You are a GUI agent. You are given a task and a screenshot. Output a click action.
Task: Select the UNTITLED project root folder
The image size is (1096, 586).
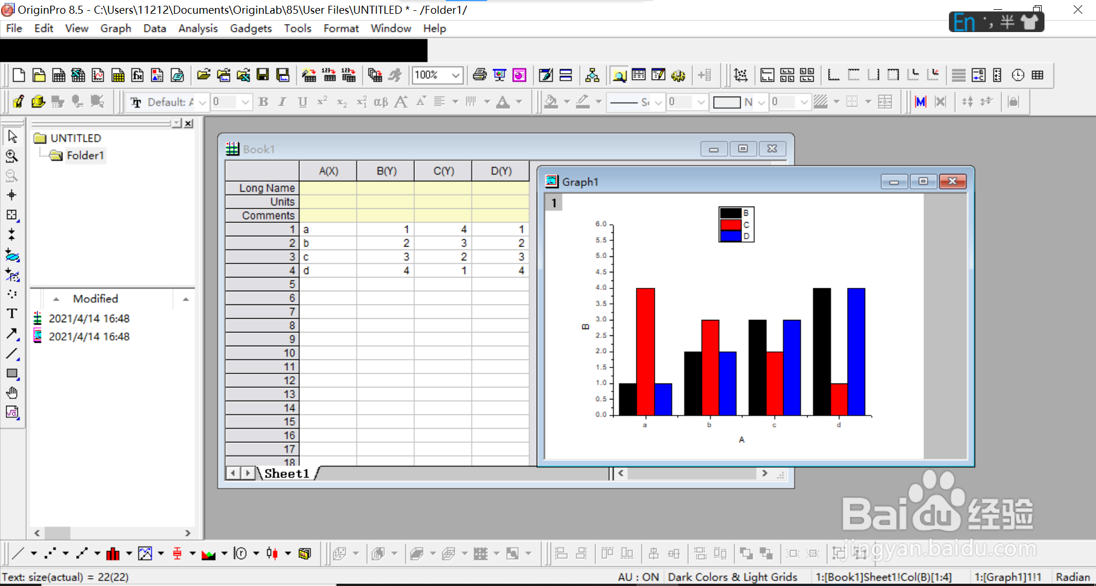[x=76, y=138]
